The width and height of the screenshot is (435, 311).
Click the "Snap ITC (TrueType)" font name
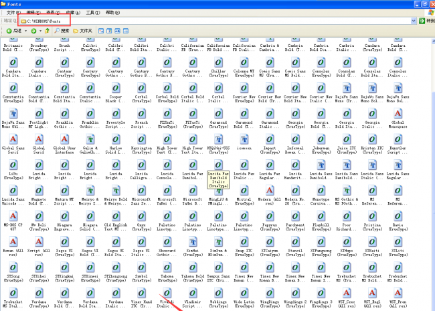pyautogui.click(x=244, y=253)
